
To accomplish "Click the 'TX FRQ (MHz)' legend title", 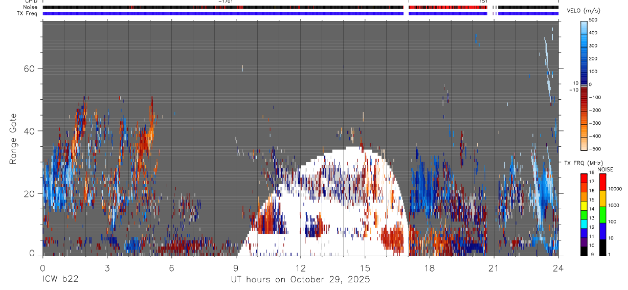I will (584, 163).
